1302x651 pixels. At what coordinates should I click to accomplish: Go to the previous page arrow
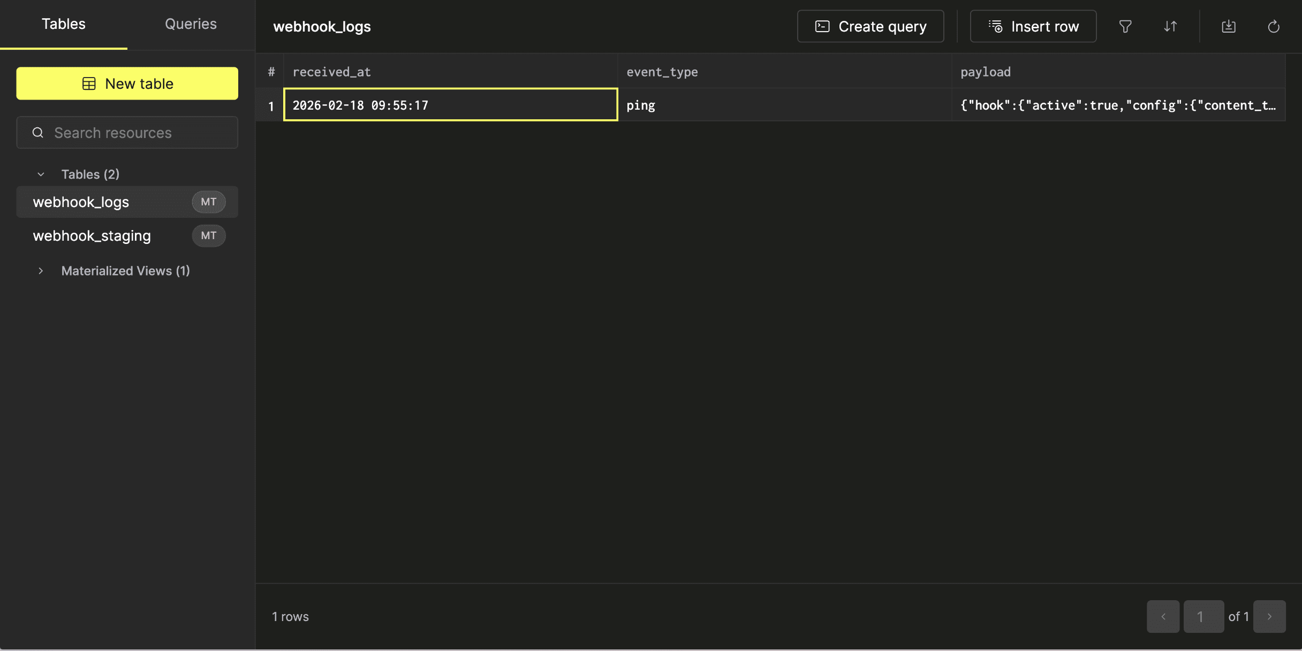tap(1163, 616)
